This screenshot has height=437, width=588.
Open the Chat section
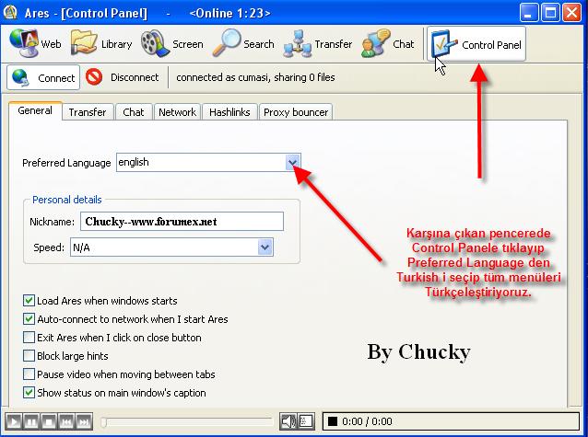tap(389, 43)
